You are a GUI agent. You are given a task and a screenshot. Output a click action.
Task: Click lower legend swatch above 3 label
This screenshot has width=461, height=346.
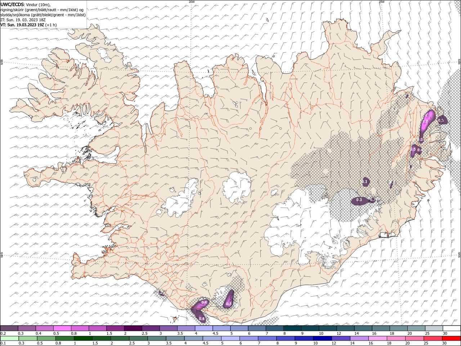[157, 338]
